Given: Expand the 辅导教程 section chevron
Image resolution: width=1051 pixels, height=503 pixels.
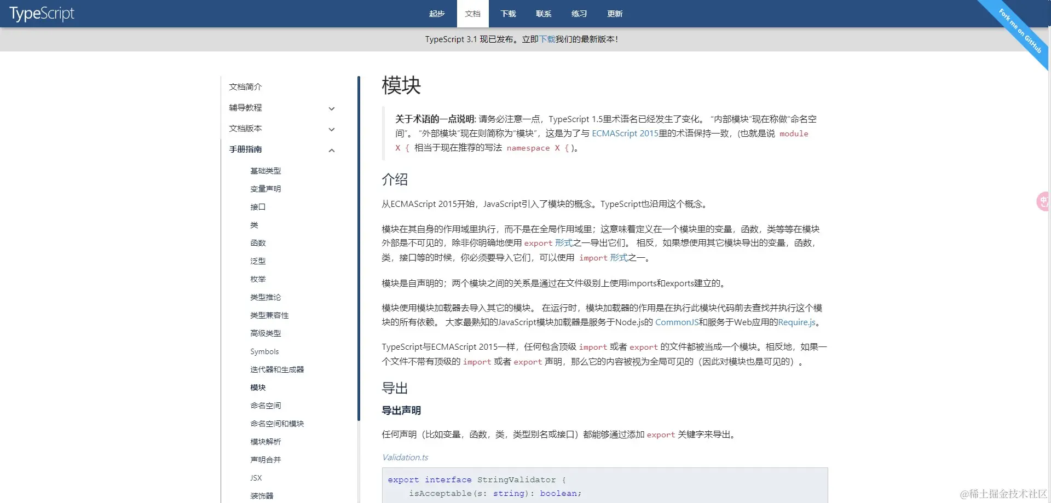Looking at the screenshot, I should click(x=331, y=108).
